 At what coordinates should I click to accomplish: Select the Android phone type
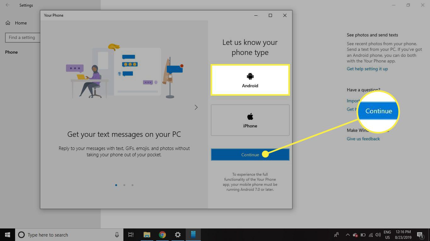[x=250, y=80]
